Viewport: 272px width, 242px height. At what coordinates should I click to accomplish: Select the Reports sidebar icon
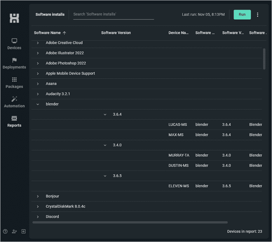tap(14, 118)
